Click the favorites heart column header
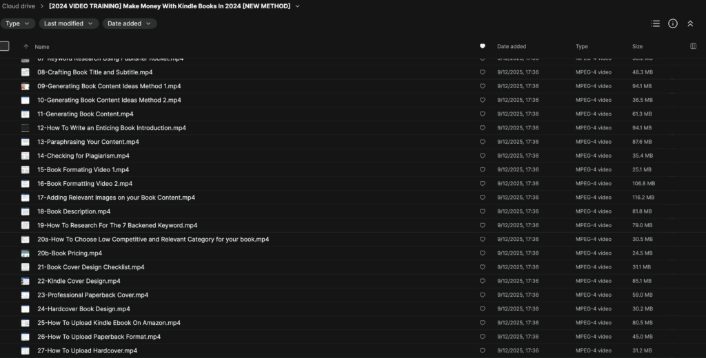The image size is (706, 358). (x=483, y=47)
